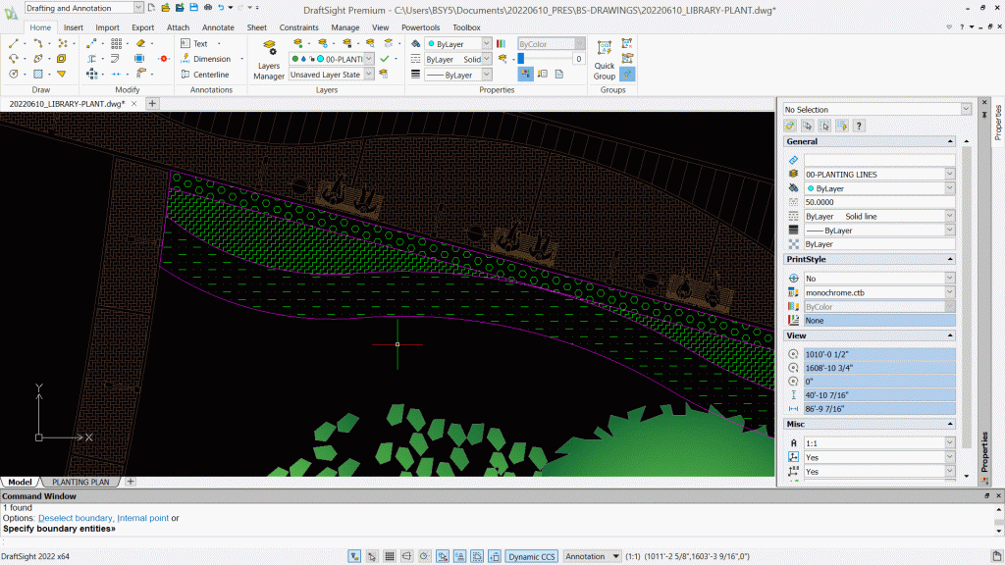Toggle the Grid display in status bar

[390, 556]
